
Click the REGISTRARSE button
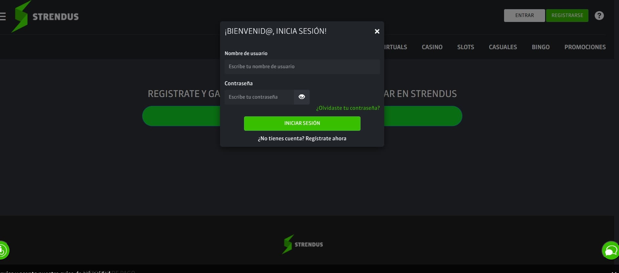pyautogui.click(x=567, y=15)
